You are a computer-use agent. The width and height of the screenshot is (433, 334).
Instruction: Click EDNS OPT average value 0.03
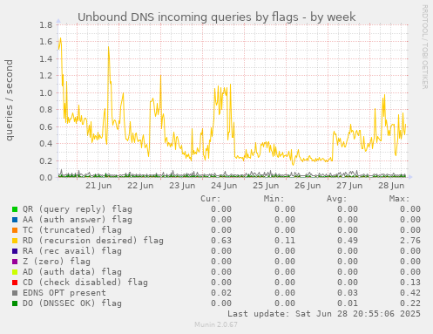(348, 293)
